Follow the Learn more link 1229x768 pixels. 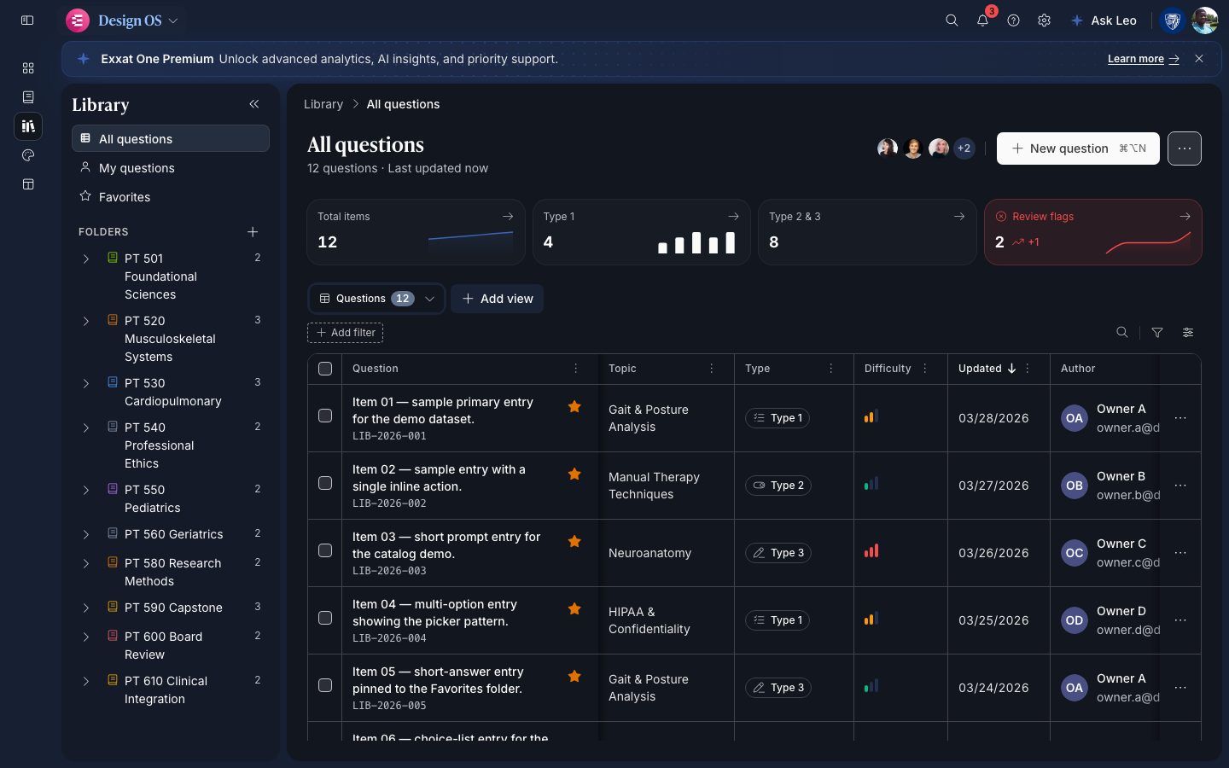[x=1144, y=59]
